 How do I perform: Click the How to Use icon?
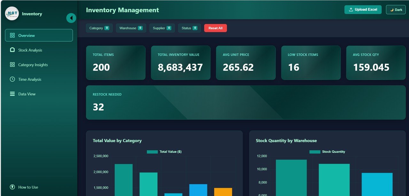(x=12, y=187)
